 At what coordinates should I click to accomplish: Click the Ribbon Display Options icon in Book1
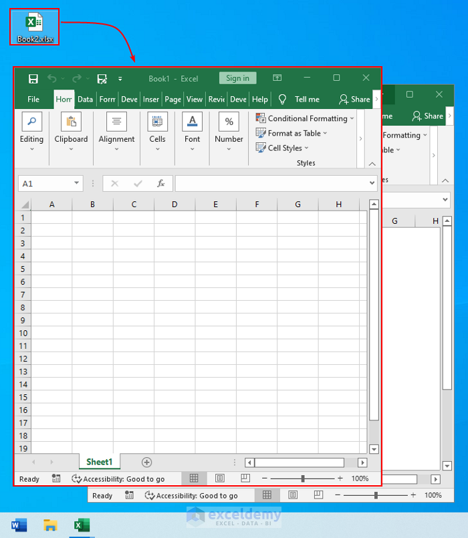tap(277, 78)
